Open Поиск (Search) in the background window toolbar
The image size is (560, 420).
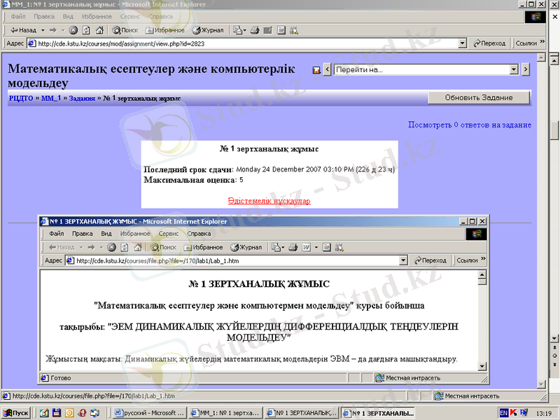125,30
